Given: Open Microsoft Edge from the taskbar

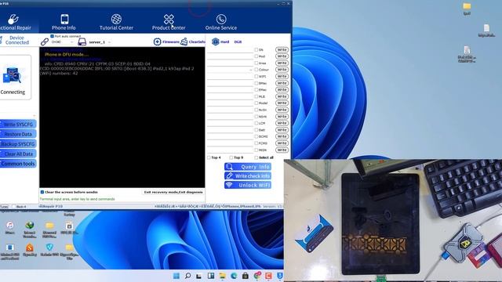Looking at the screenshot, I should click(x=234, y=276).
